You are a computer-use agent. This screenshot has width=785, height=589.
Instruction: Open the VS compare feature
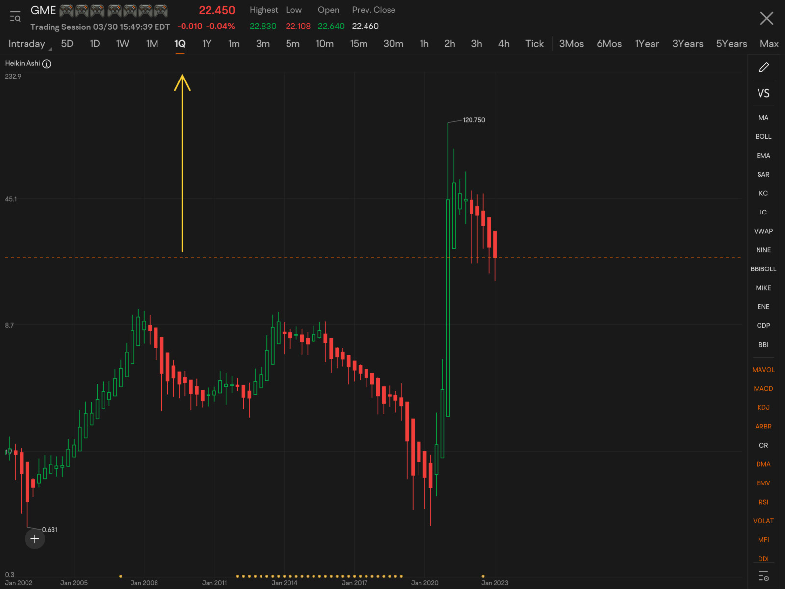click(x=763, y=93)
